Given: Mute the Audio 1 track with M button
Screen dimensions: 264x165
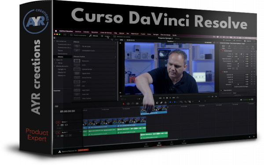Looking at the screenshot, I should click(70, 135).
